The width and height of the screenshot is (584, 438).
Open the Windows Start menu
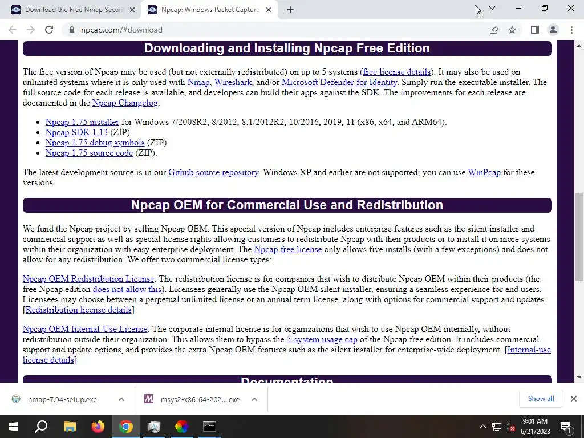click(x=14, y=427)
